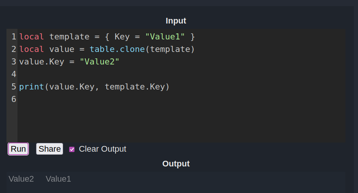
Task: Select line number 2 in the gutter
Action: (x=14, y=49)
